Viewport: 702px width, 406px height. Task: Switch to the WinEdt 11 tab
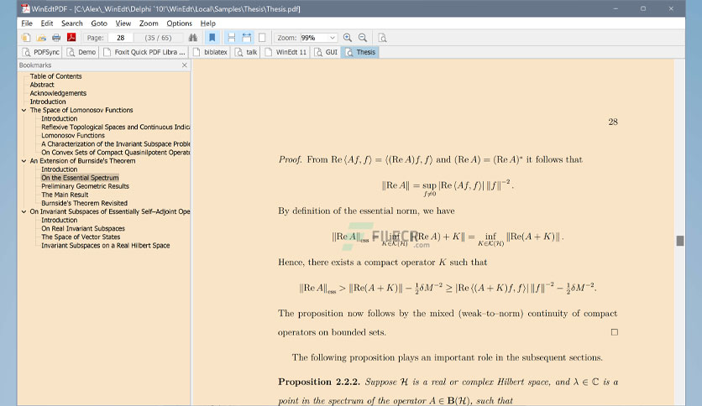[x=286, y=52]
